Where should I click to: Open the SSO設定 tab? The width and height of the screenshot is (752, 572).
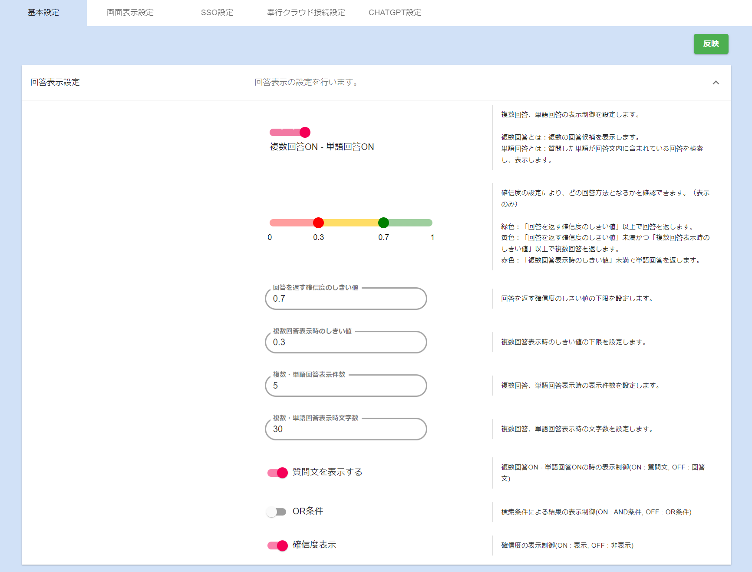click(217, 13)
